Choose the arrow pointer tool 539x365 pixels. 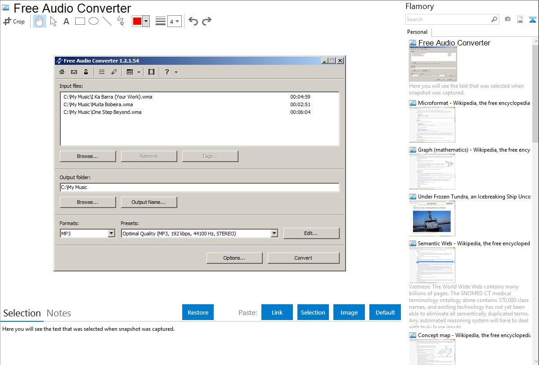click(53, 21)
